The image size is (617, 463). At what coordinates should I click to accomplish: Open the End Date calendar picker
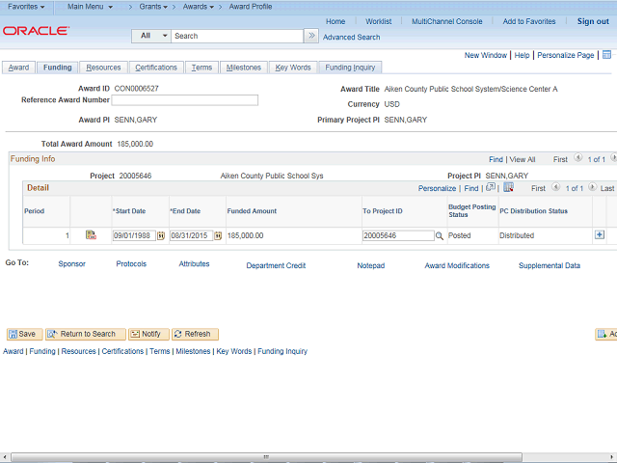coord(218,235)
